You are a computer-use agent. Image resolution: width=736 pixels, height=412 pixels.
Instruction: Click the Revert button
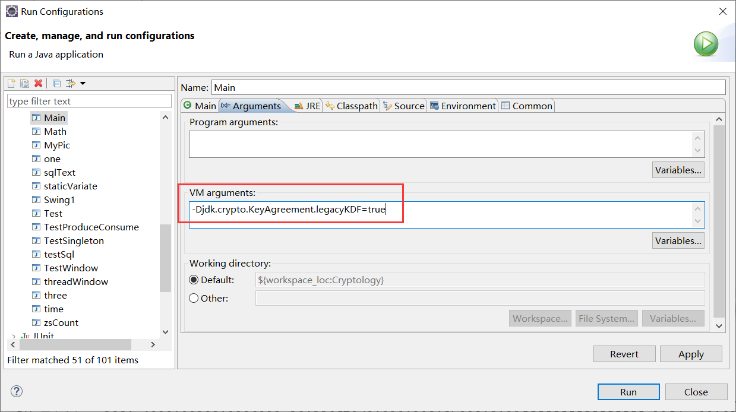click(x=624, y=354)
